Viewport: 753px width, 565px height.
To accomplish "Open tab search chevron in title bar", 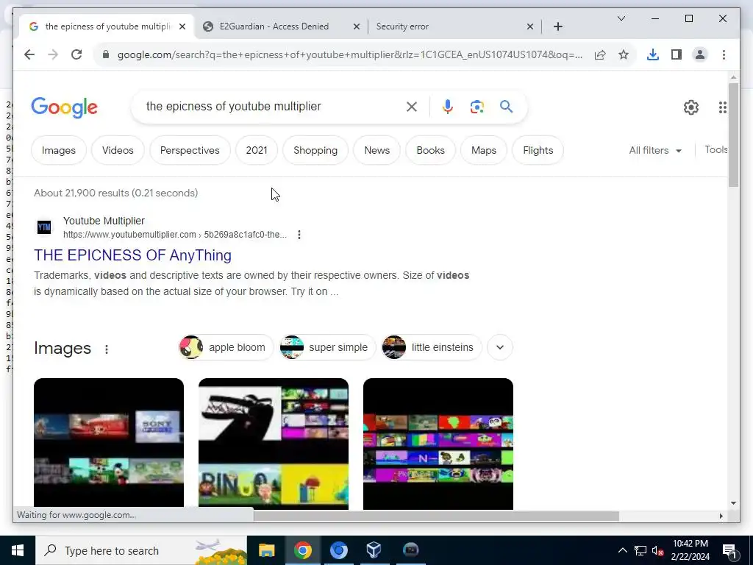I will [621, 18].
